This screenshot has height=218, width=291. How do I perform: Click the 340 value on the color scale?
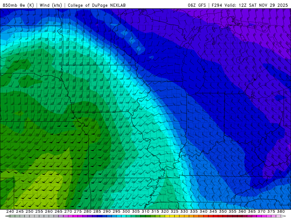click(203, 211)
